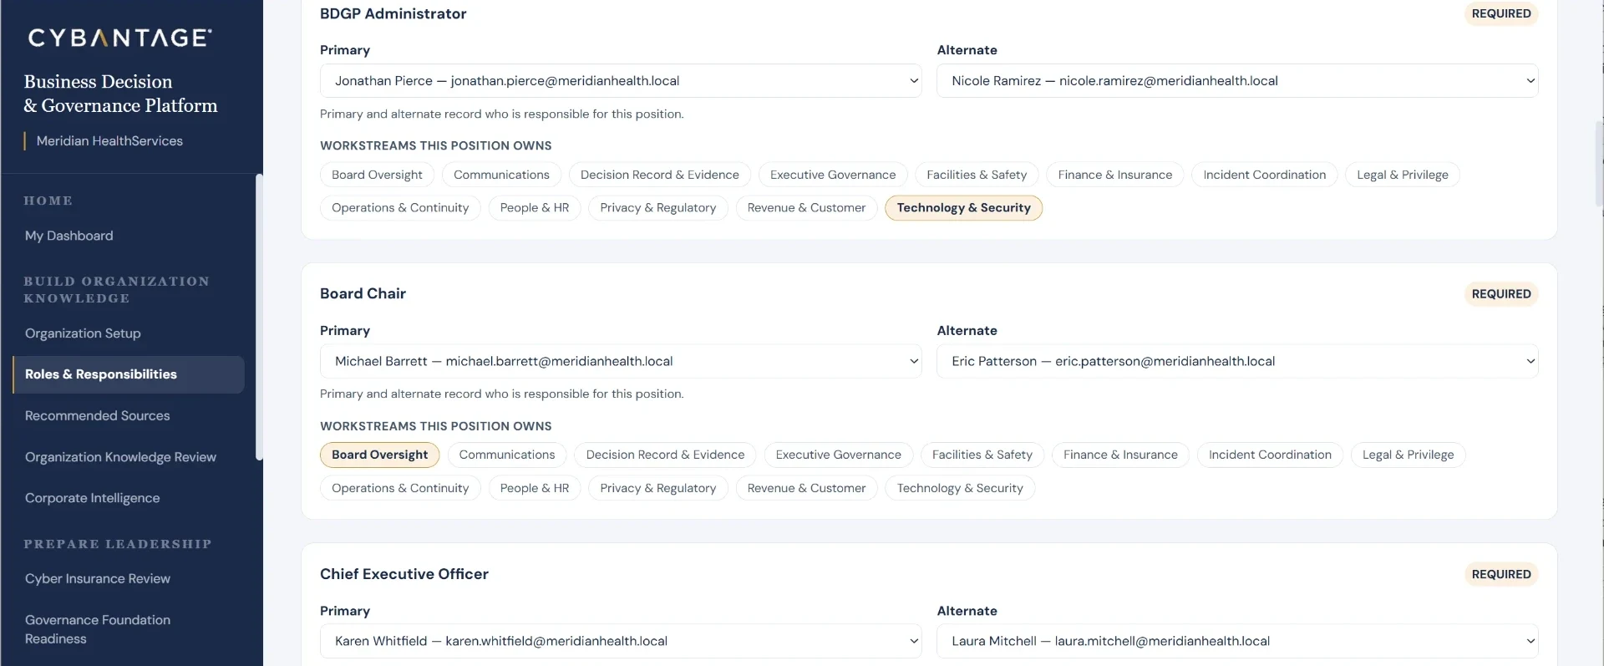This screenshot has width=1604, height=666.
Task: Toggle Facilities & Safety for Board Chair
Action: (982, 455)
